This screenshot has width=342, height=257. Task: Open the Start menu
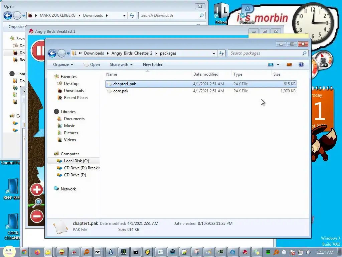tap(9, 251)
